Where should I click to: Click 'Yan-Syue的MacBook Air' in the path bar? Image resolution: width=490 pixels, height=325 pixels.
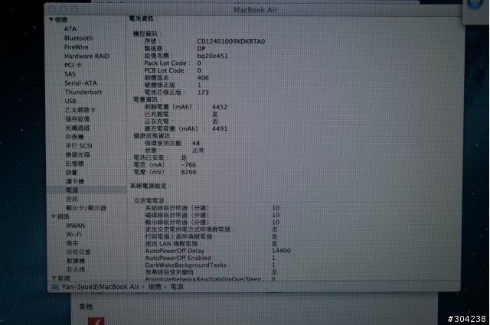point(100,287)
